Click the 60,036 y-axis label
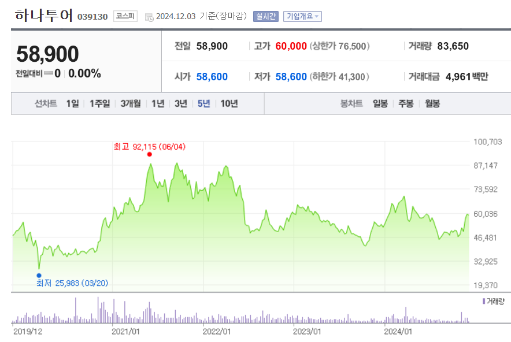The height and width of the screenshot is (342, 511). pyautogui.click(x=486, y=214)
